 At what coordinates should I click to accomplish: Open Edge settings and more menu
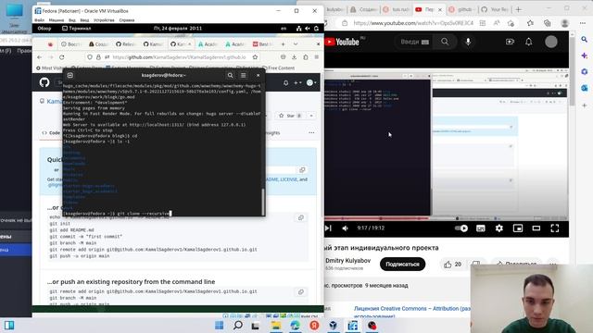point(583,23)
